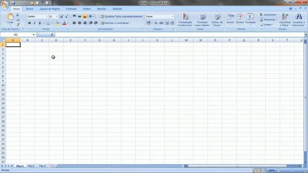Open the Fórmulas ribbon tab
308x173 pixels.
tap(71, 9)
